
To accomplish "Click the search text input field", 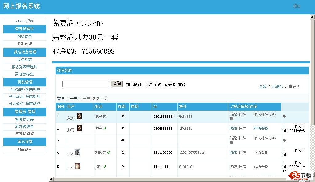I will (x=86, y=84).
